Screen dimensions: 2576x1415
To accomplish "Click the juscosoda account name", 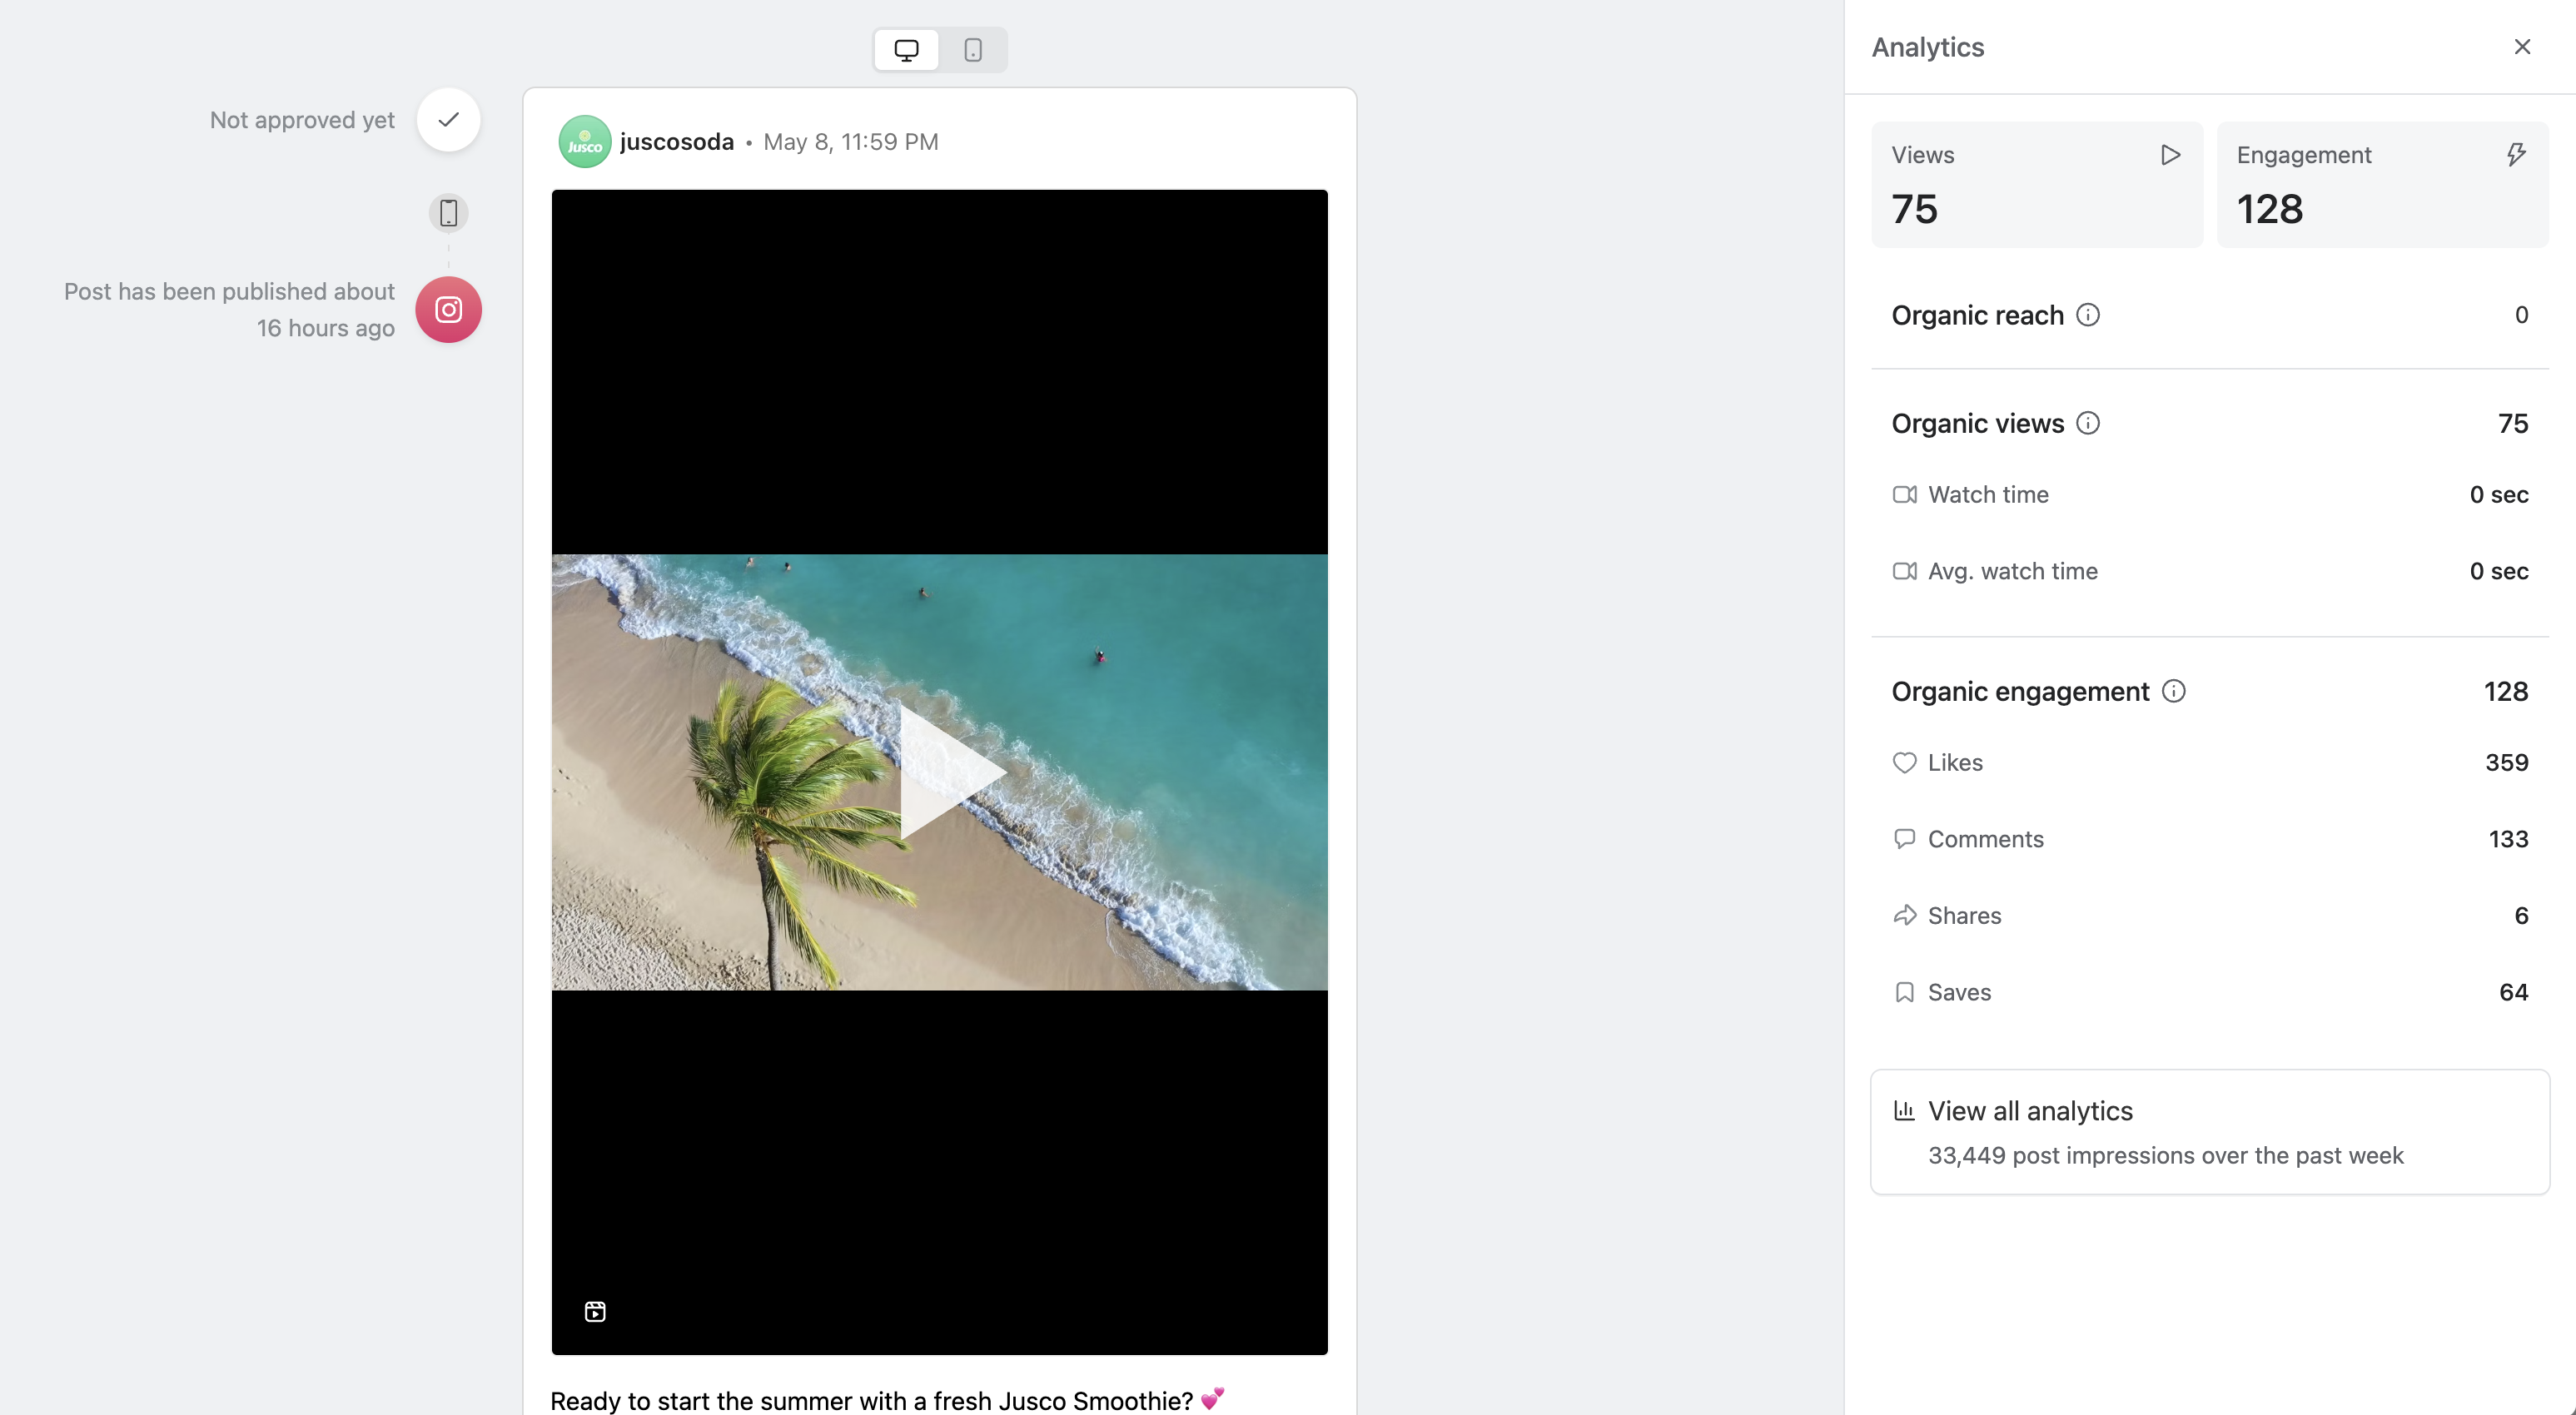I will point(677,142).
